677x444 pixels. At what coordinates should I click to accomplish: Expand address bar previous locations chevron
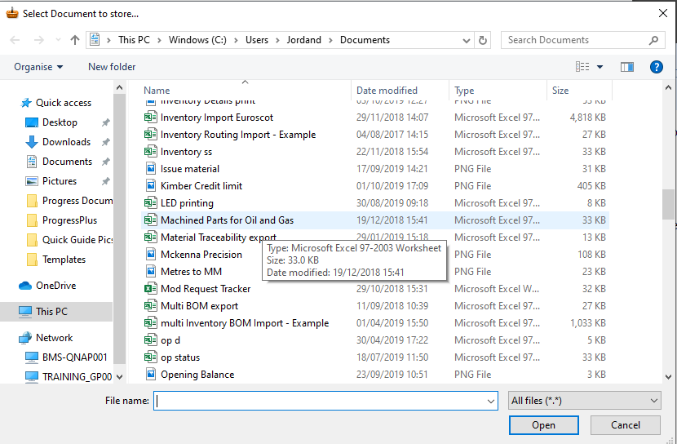click(467, 40)
